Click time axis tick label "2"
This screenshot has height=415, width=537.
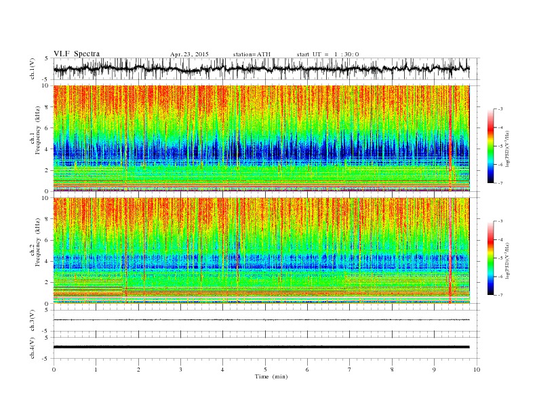(138, 370)
